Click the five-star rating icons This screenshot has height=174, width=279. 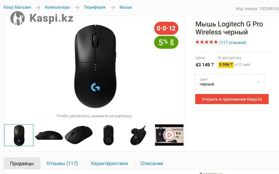[x=207, y=42]
